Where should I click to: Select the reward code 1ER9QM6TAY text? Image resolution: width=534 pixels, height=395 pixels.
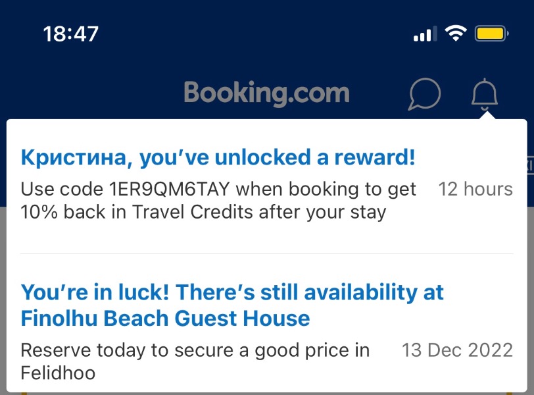169,189
